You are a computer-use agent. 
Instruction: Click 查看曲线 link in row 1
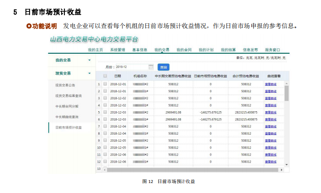point(270,84)
